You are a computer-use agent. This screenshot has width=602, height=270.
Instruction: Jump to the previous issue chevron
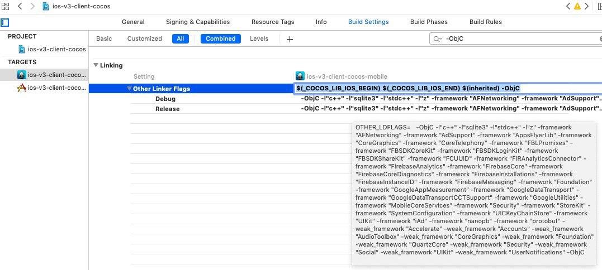(x=568, y=6)
